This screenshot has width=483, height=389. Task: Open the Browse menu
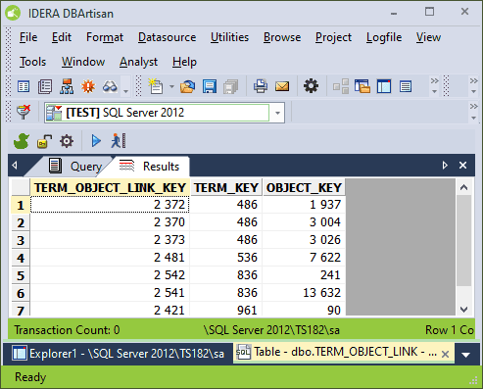(x=282, y=37)
